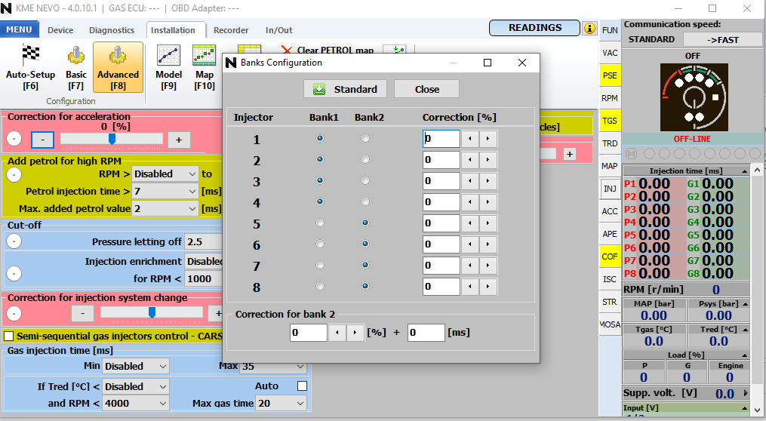Assign injector 1 to Bank2
This screenshot has height=421, width=766.
point(365,138)
